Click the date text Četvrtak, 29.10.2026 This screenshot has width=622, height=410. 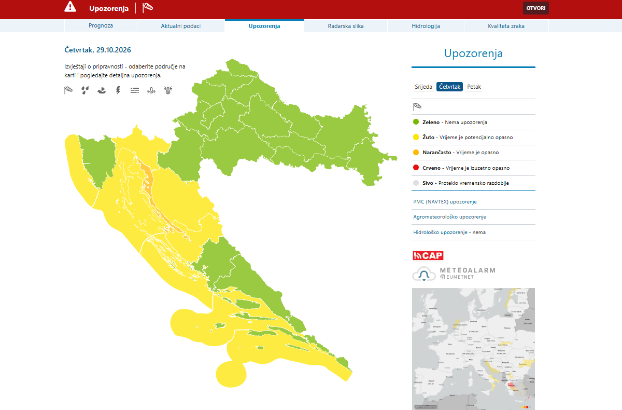tap(97, 50)
